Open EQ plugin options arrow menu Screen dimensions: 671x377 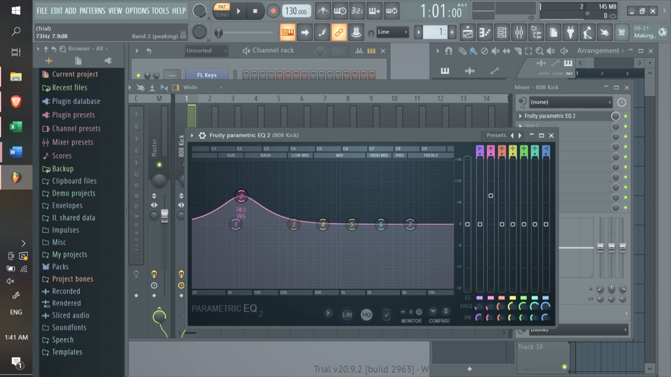(192, 135)
